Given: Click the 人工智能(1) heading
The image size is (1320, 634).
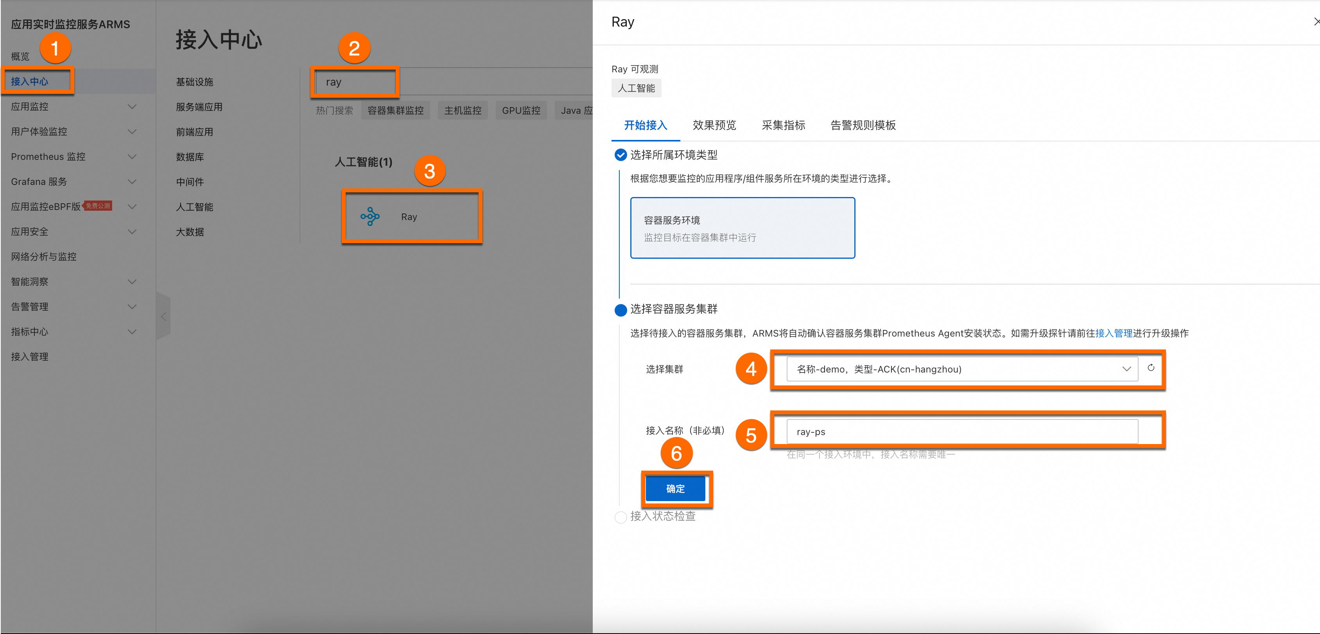Looking at the screenshot, I should pyautogui.click(x=363, y=162).
